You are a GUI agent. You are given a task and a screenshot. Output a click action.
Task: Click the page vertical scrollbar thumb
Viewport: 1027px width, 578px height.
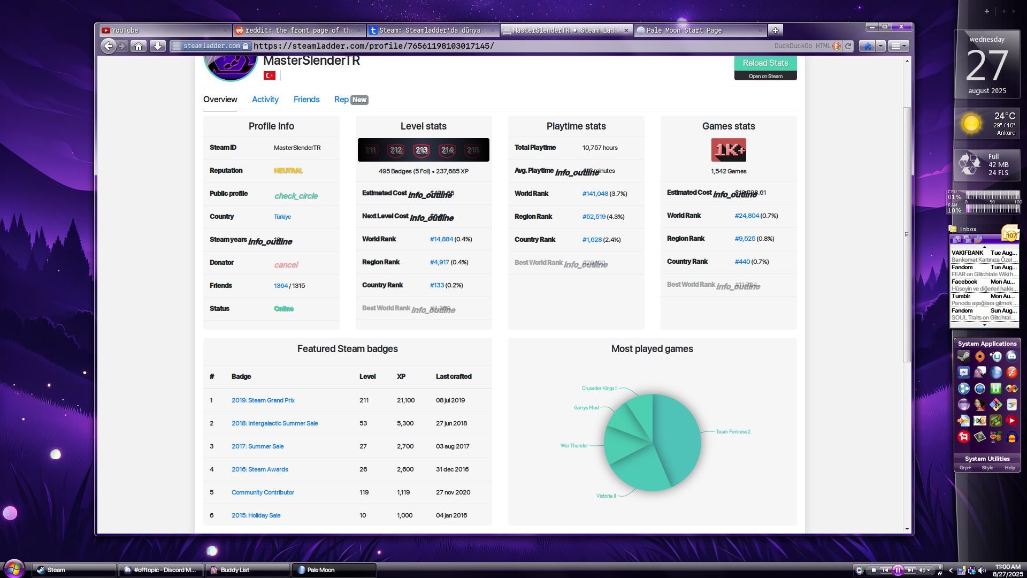907,234
